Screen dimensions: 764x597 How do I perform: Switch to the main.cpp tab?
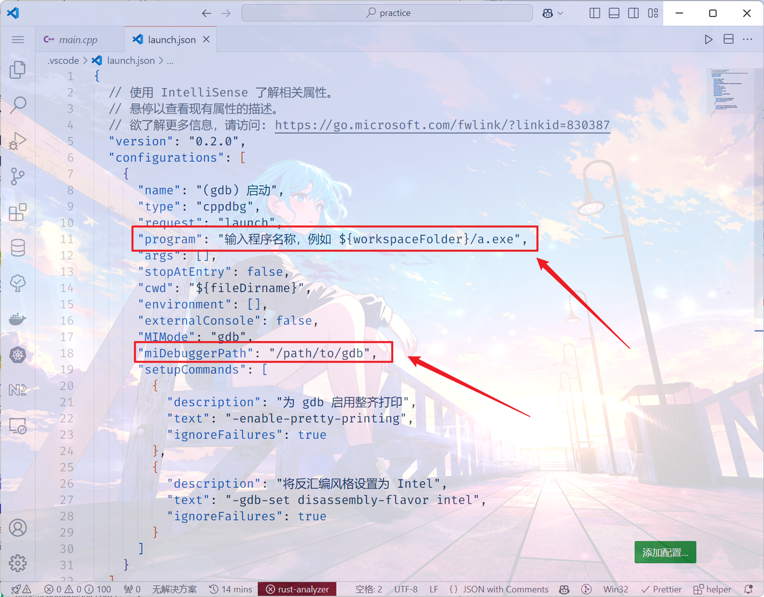(x=80, y=39)
